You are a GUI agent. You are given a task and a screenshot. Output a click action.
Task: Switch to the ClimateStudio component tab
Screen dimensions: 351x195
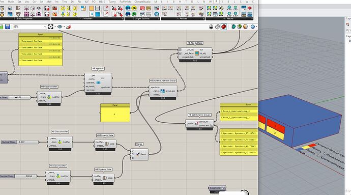tap(142, 2)
